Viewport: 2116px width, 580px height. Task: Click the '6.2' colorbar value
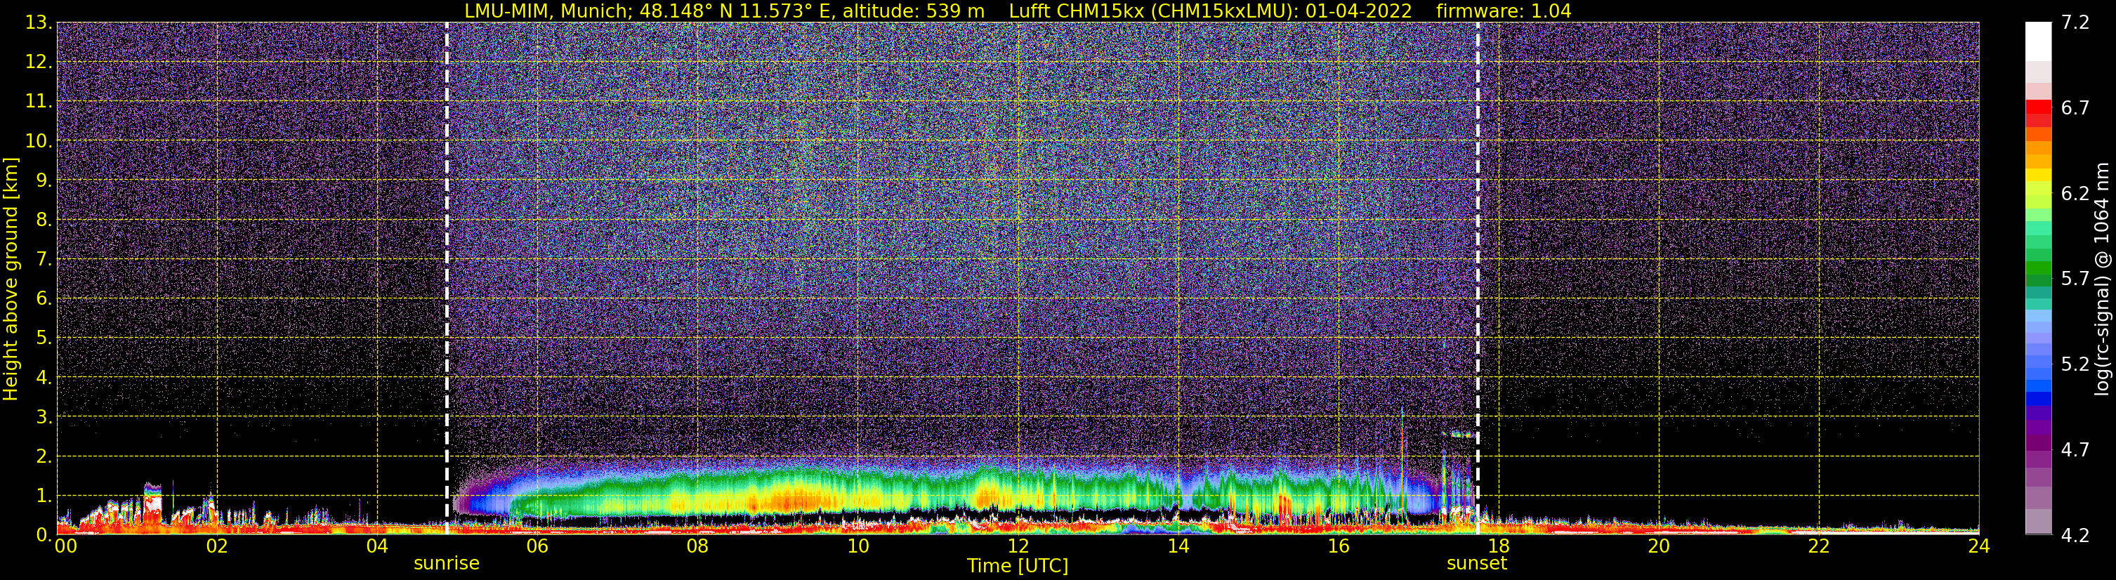click(2075, 193)
